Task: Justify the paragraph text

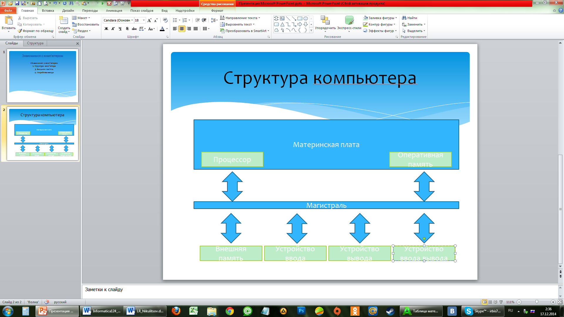Action: coord(195,29)
